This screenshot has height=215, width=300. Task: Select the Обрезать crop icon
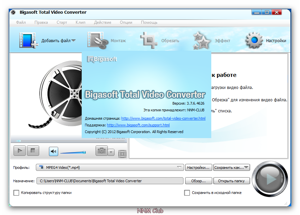[x=149, y=40]
